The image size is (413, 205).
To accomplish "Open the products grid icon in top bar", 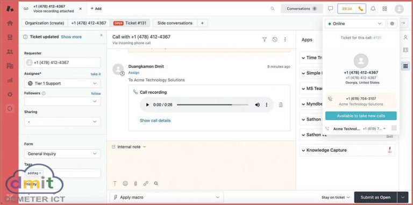I will pyautogui.click(x=385, y=9).
